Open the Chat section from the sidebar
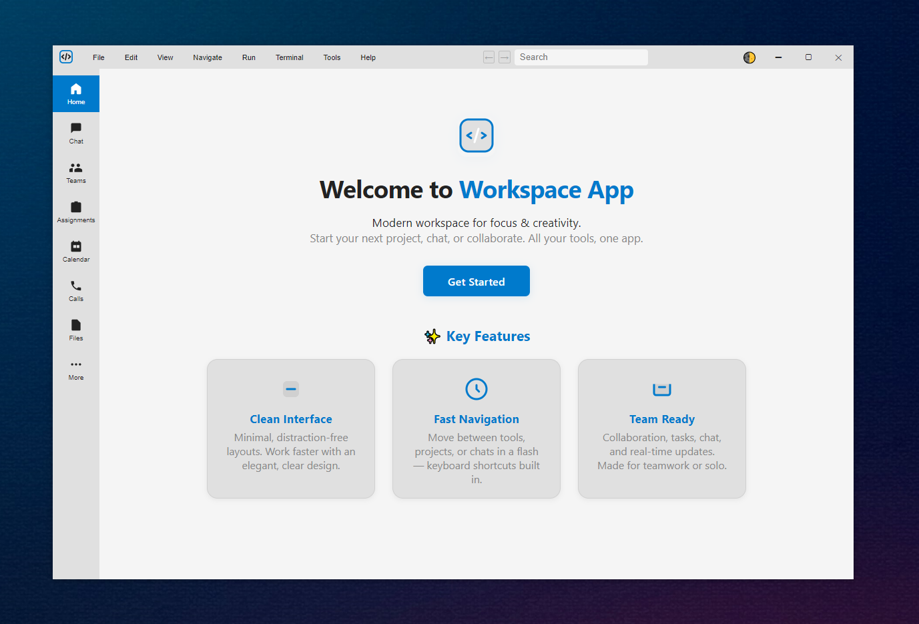This screenshot has width=919, height=624. point(75,133)
